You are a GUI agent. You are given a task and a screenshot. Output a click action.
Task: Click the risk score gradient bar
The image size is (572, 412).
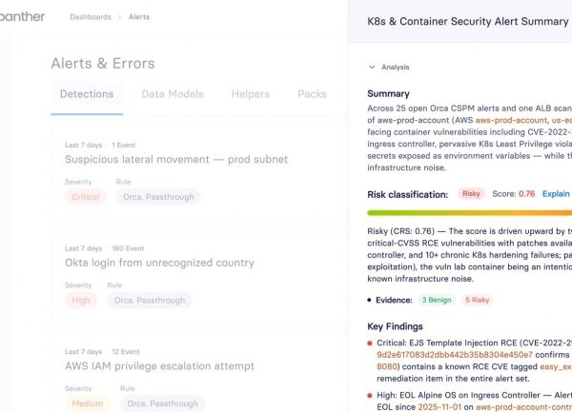pos(469,213)
